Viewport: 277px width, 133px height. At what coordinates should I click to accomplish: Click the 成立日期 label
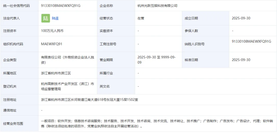[191, 18]
